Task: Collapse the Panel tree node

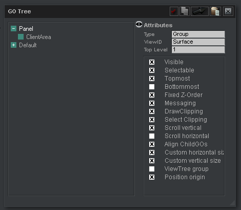Action: click(13, 28)
